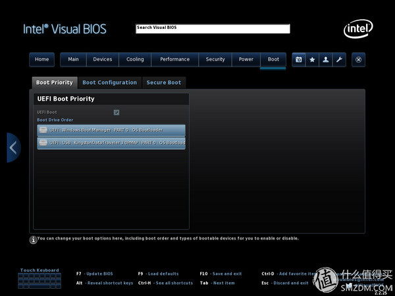
Task: Click the Intel logo
Action: click(x=358, y=29)
